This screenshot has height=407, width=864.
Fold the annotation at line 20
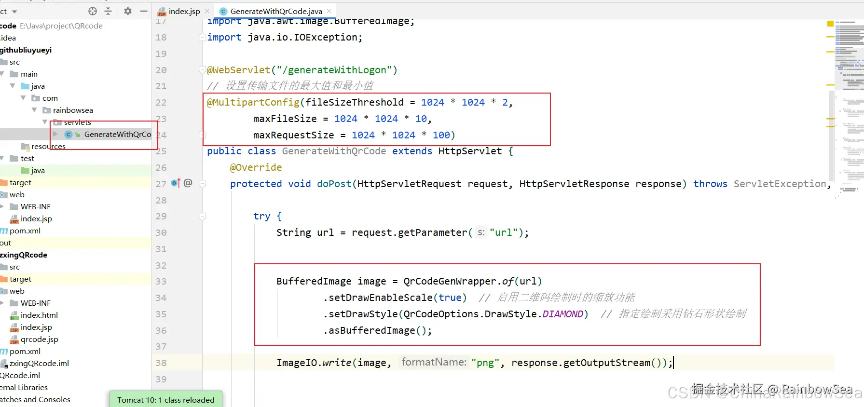203,70
